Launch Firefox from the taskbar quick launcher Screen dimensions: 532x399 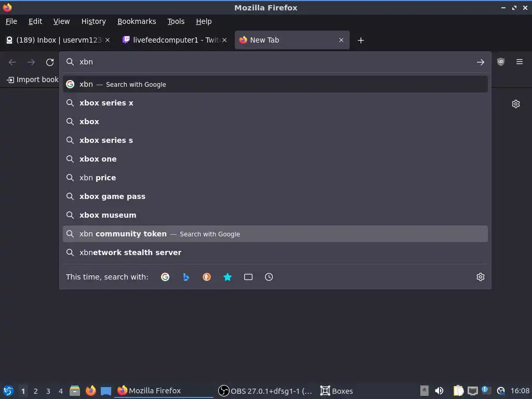pyautogui.click(x=90, y=391)
